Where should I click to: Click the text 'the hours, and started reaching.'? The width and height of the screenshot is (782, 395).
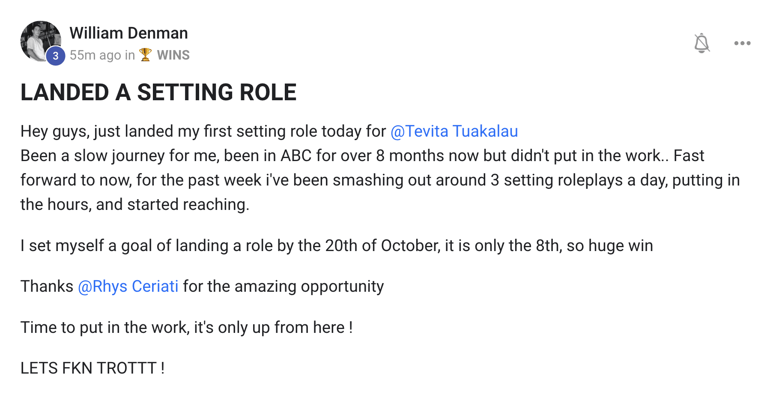(x=135, y=204)
